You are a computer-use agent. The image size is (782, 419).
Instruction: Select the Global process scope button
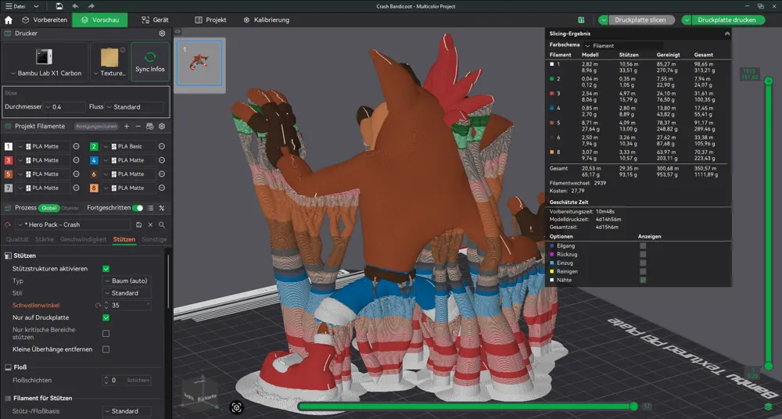(x=49, y=208)
